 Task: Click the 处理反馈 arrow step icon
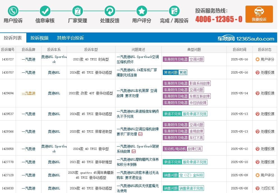point(110,11)
